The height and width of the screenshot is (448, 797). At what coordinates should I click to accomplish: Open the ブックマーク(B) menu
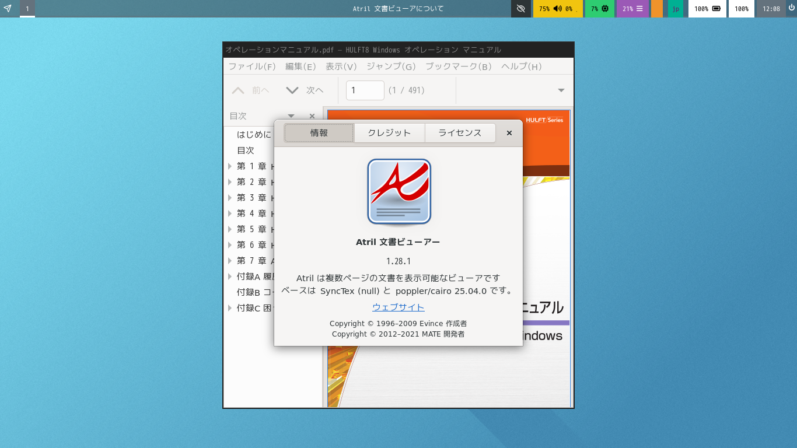coord(459,66)
